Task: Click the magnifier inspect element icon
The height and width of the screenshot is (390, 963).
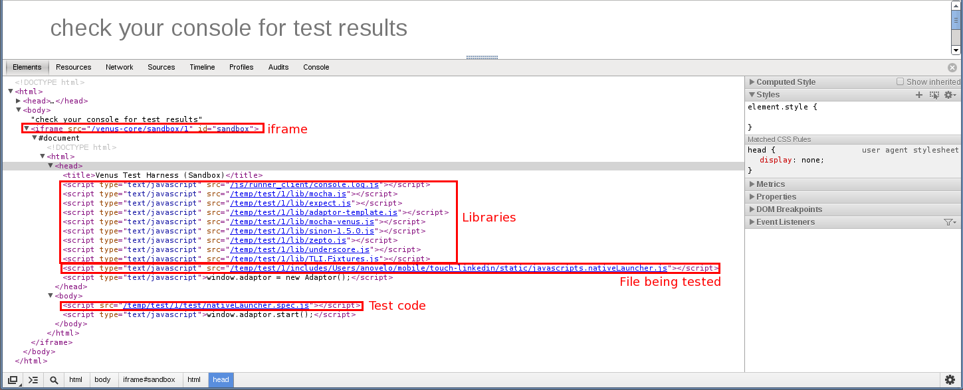Action: pyautogui.click(x=54, y=379)
